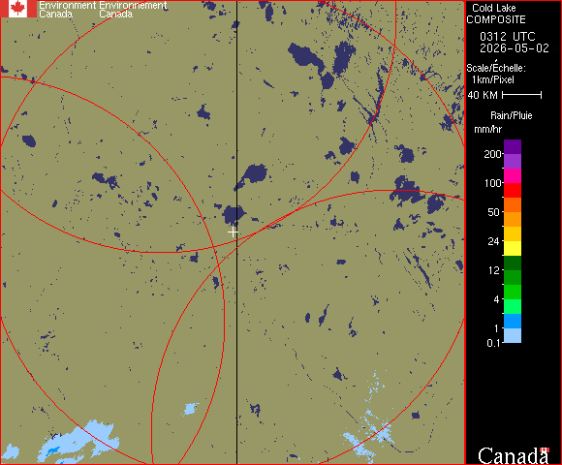Click the white crosshair radar site marker
The height and width of the screenshot is (465, 562).
tap(233, 232)
